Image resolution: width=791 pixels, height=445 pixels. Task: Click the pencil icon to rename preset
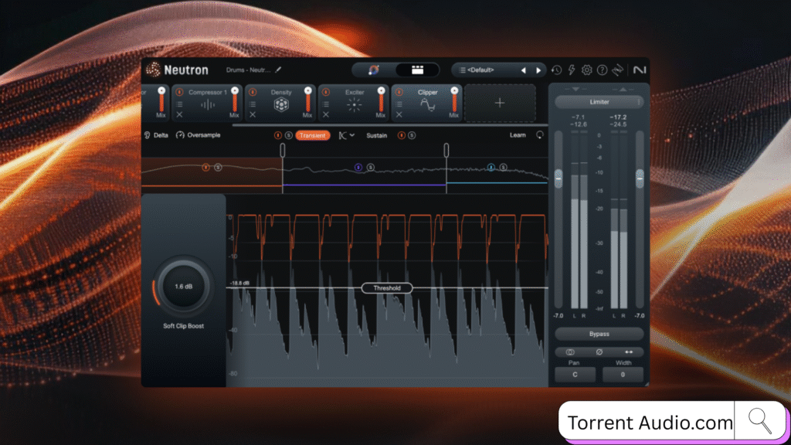pyautogui.click(x=278, y=70)
